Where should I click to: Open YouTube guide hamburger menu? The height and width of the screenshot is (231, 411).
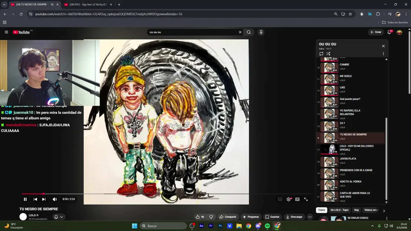6,32
